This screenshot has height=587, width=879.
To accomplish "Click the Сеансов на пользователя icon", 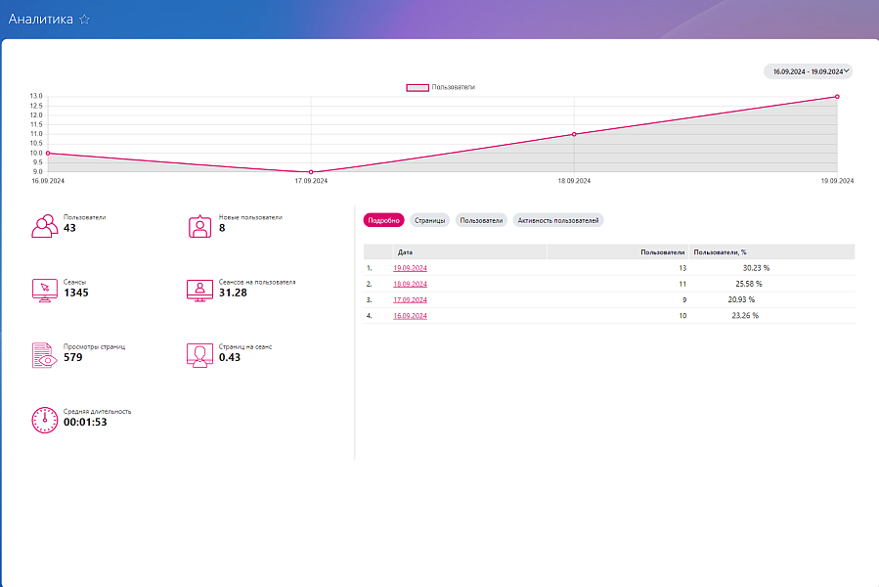I will coord(199,290).
